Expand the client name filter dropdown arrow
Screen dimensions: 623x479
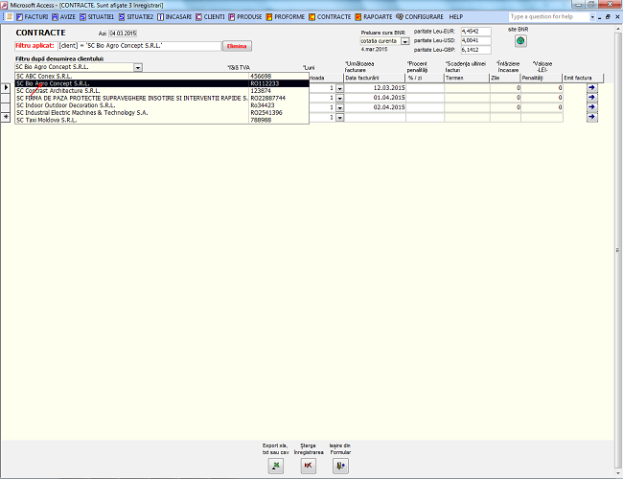pyautogui.click(x=138, y=67)
